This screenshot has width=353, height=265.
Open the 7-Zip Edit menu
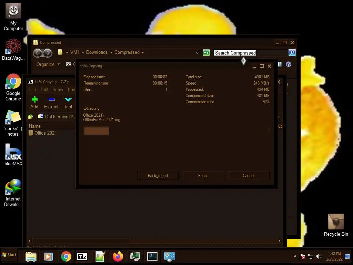tap(44, 89)
